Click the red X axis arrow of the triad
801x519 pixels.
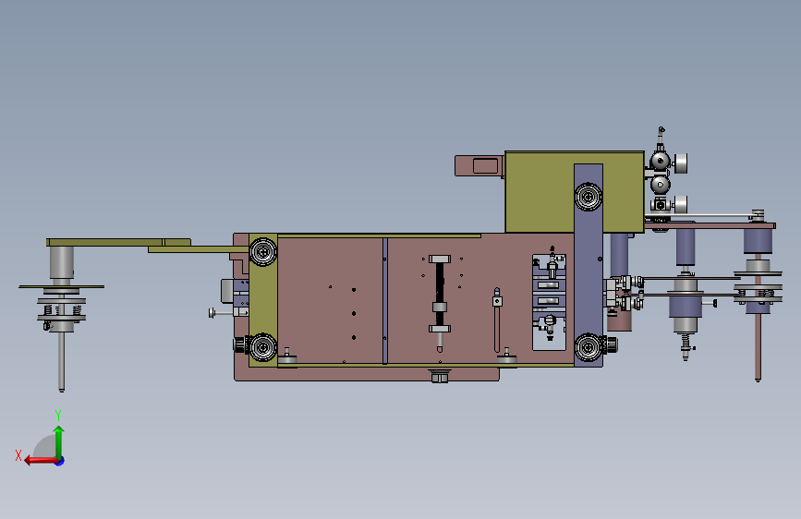pyautogui.click(x=41, y=461)
